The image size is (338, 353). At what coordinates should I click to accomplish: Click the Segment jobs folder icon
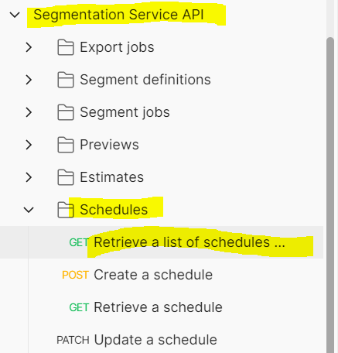(66, 112)
